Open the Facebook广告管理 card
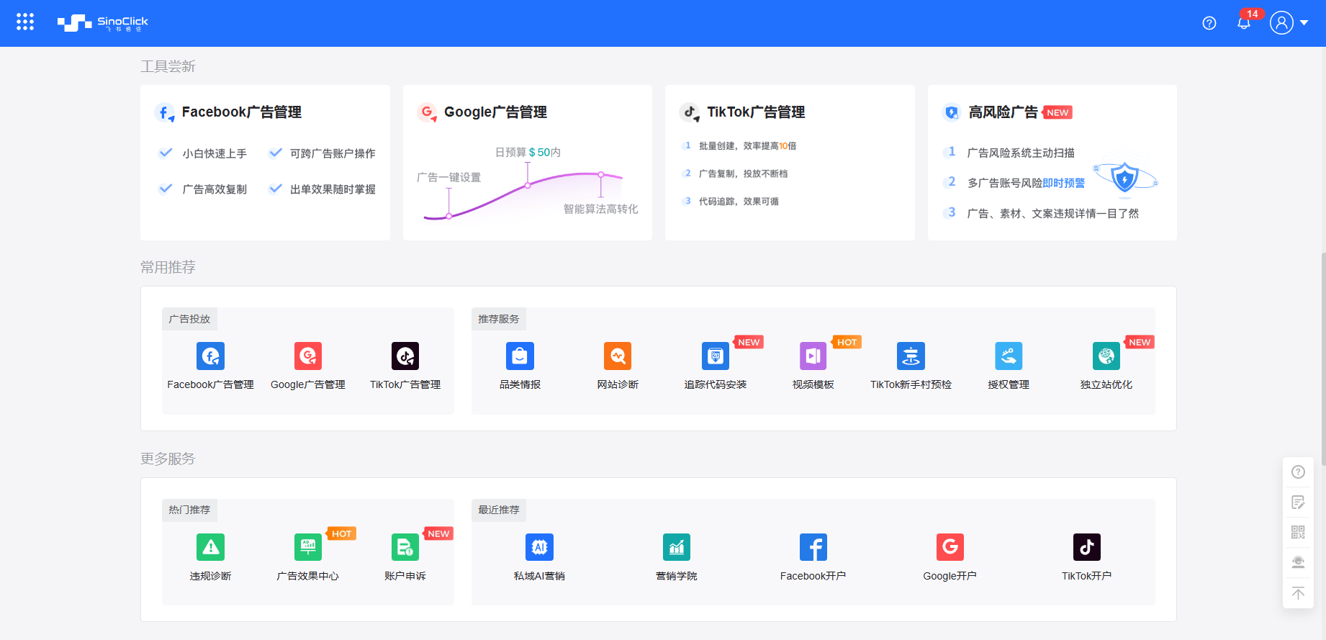Image resolution: width=1326 pixels, height=640 pixels. (265, 163)
